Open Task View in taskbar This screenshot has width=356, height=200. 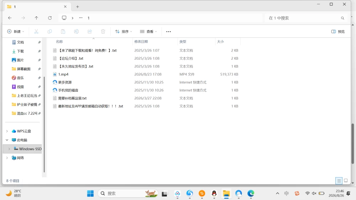pyautogui.click(x=164, y=194)
